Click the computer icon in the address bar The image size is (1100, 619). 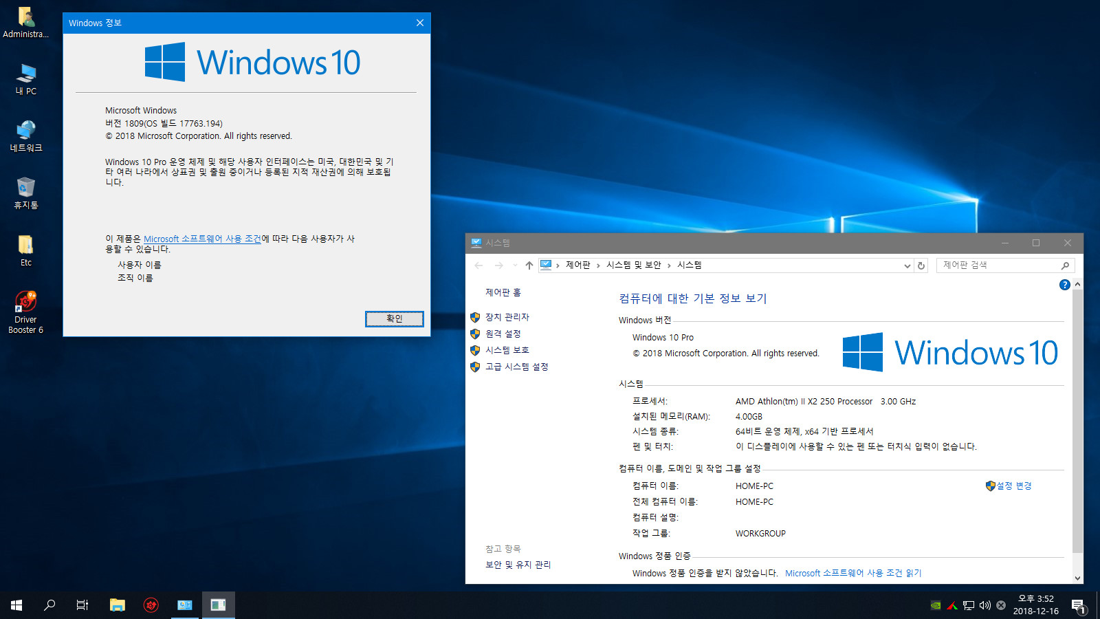546,265
